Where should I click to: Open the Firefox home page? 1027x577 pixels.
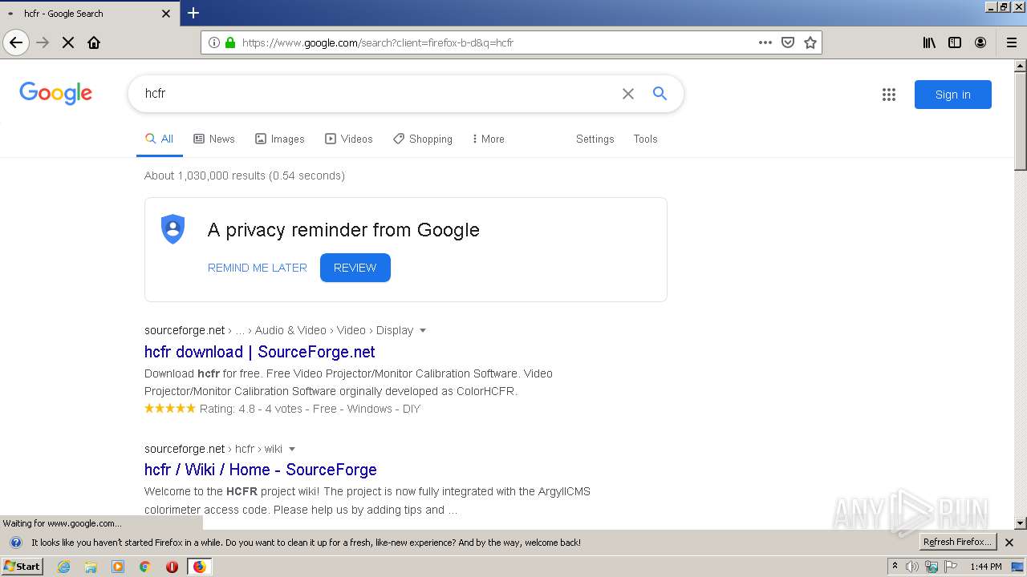94,42
